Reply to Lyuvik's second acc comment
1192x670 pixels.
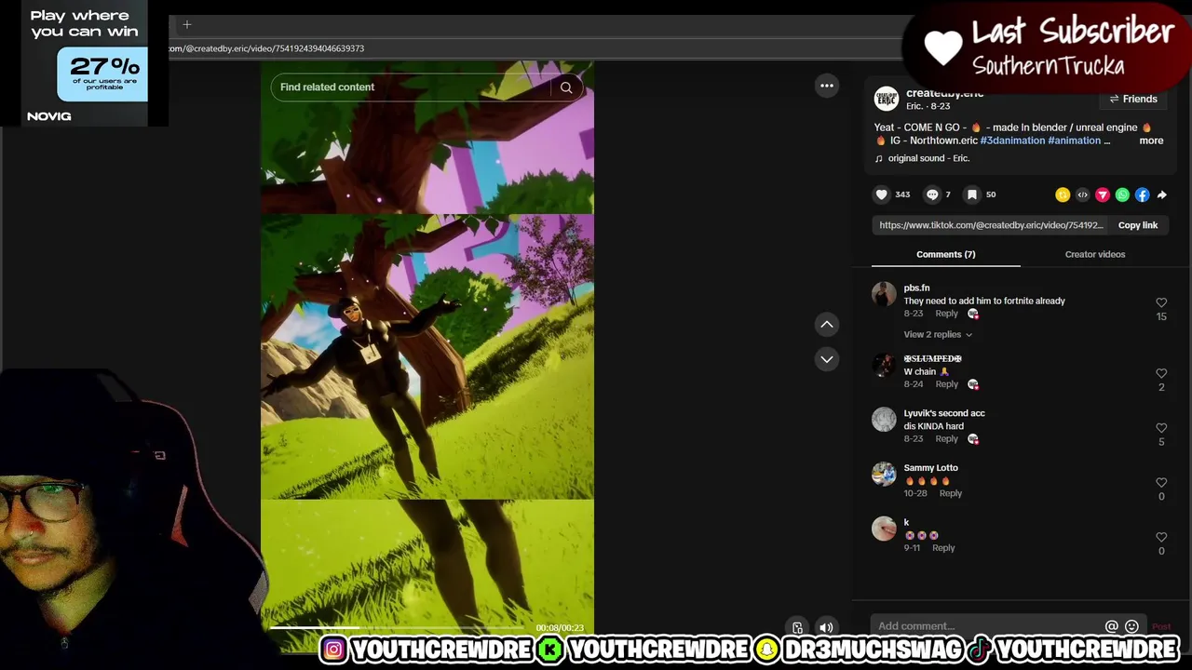946,439
